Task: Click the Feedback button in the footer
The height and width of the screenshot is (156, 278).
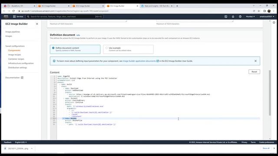Action: pyautogui.click(x=8, y=142)
